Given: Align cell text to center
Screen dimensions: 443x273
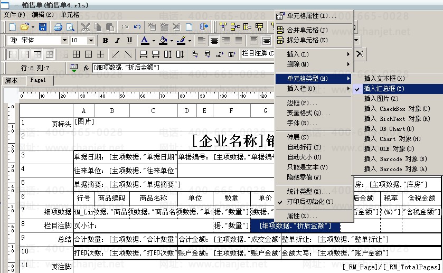Looking at the screenshot, I should 214,41.
